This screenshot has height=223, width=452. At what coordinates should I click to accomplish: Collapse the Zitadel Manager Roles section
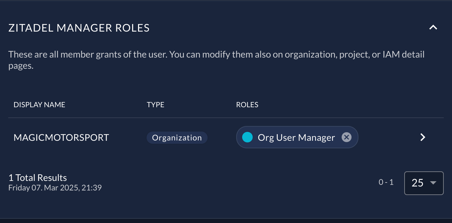point(433,28)
